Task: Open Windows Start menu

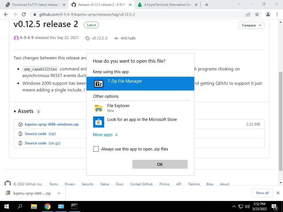Action: (7, 206)
